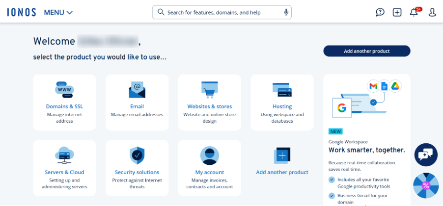Click Website and online store design text

click(210, 118)
